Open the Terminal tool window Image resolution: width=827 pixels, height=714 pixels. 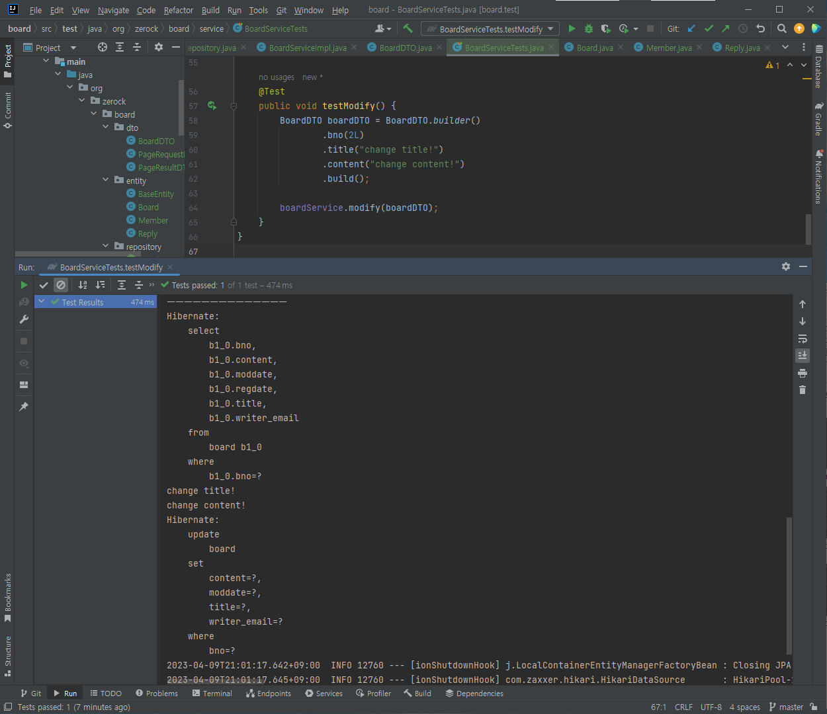(212, 694)
